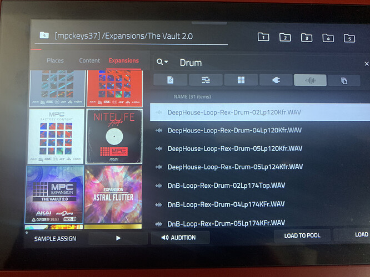The height and width of the screenshot is (277, 370).
Task: Click waveform icon beside DnB 02Lp174Top
Action: point(159,186)
